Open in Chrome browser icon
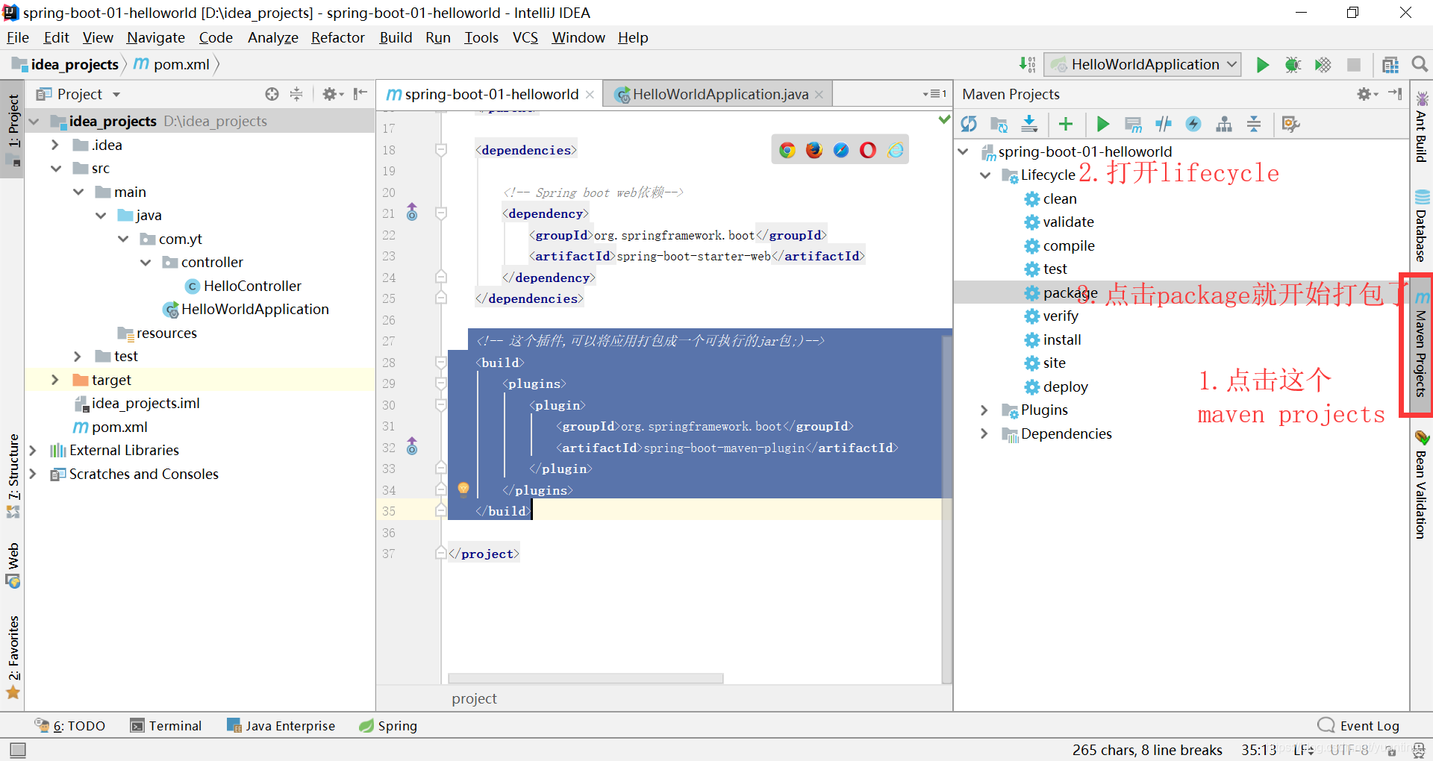The width and height of the screenshot is (1433, 761). (x=787, y=150)
